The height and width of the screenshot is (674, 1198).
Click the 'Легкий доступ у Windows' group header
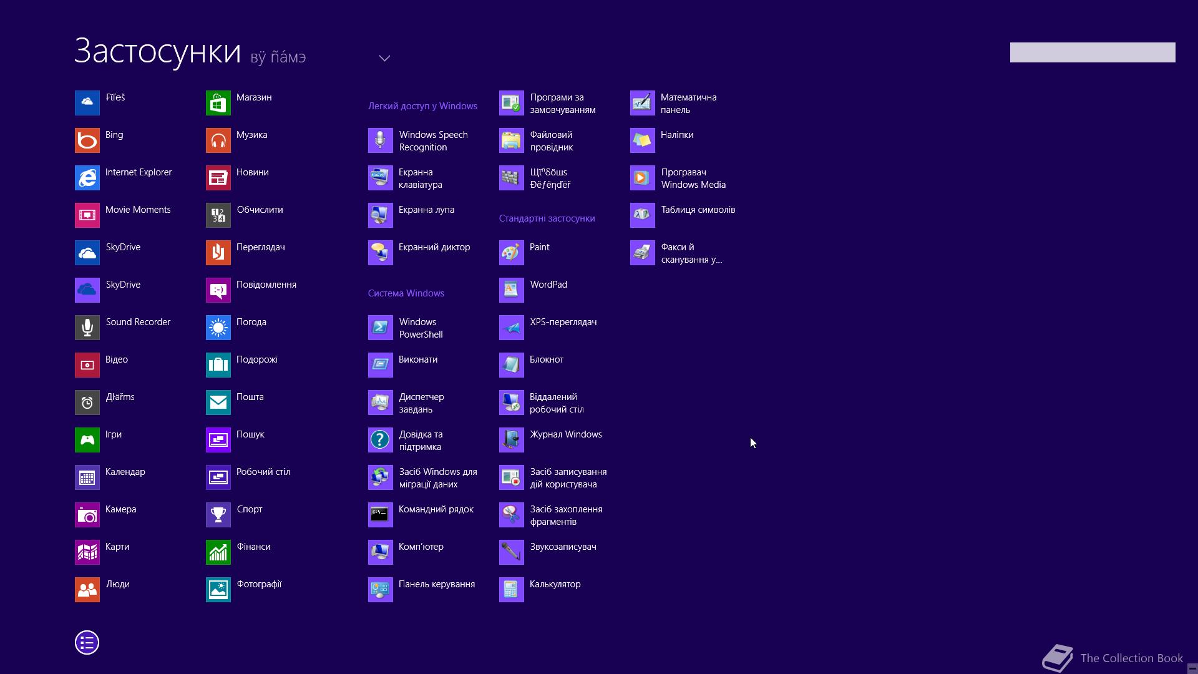click(x=422, y=106)
